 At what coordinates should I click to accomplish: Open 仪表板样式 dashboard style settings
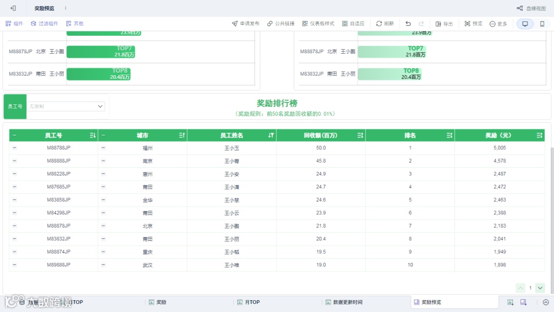click(318, 24)
